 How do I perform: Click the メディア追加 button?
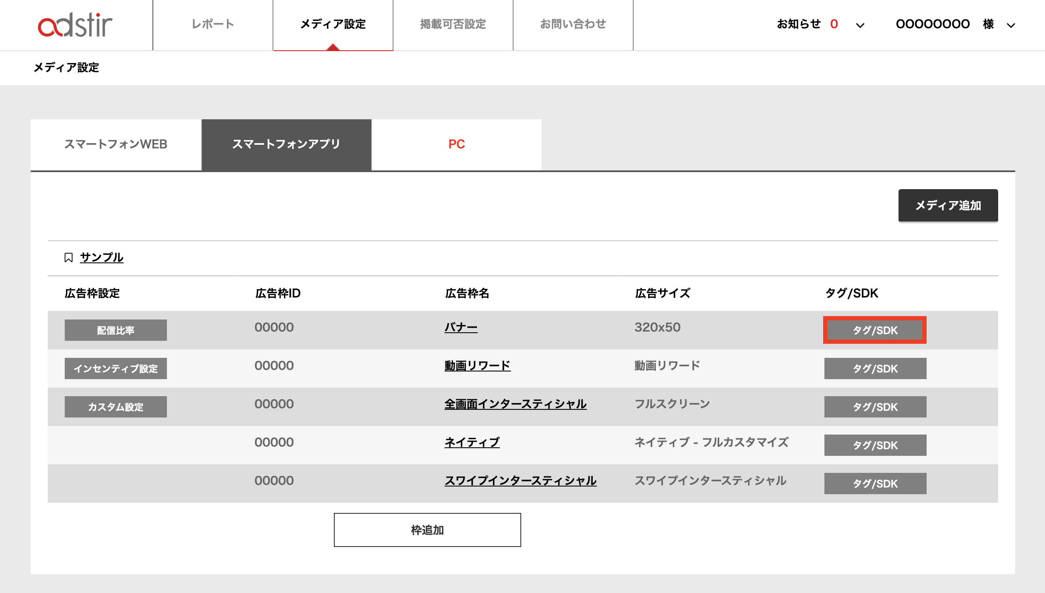[948, 206]
